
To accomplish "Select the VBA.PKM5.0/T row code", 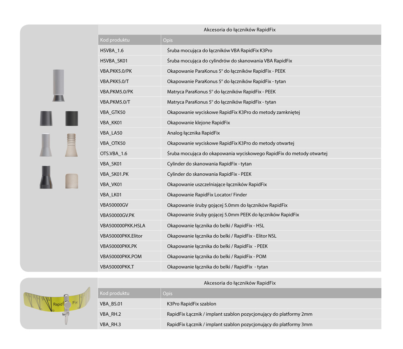I will coord(115,102).
